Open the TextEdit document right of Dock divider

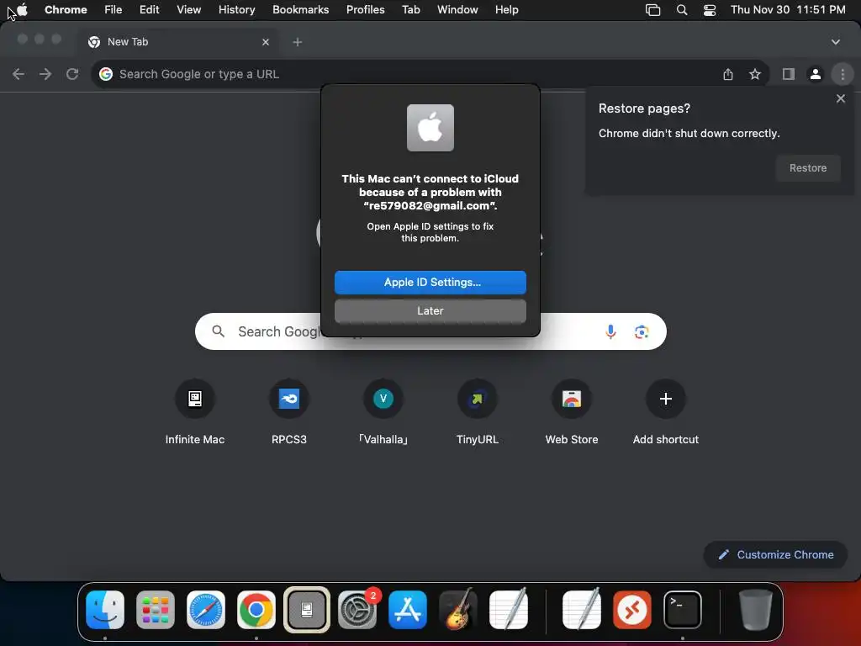582,610
